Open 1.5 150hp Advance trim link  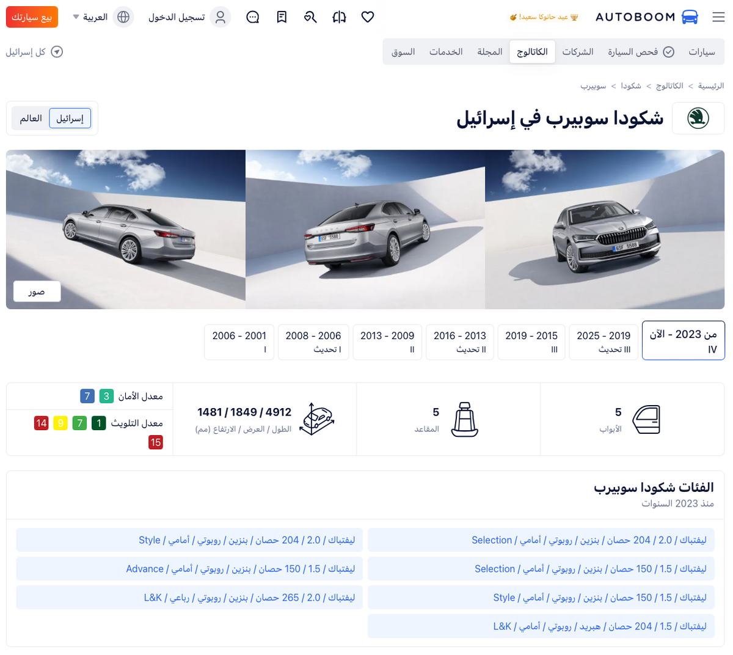click(189, 569)
